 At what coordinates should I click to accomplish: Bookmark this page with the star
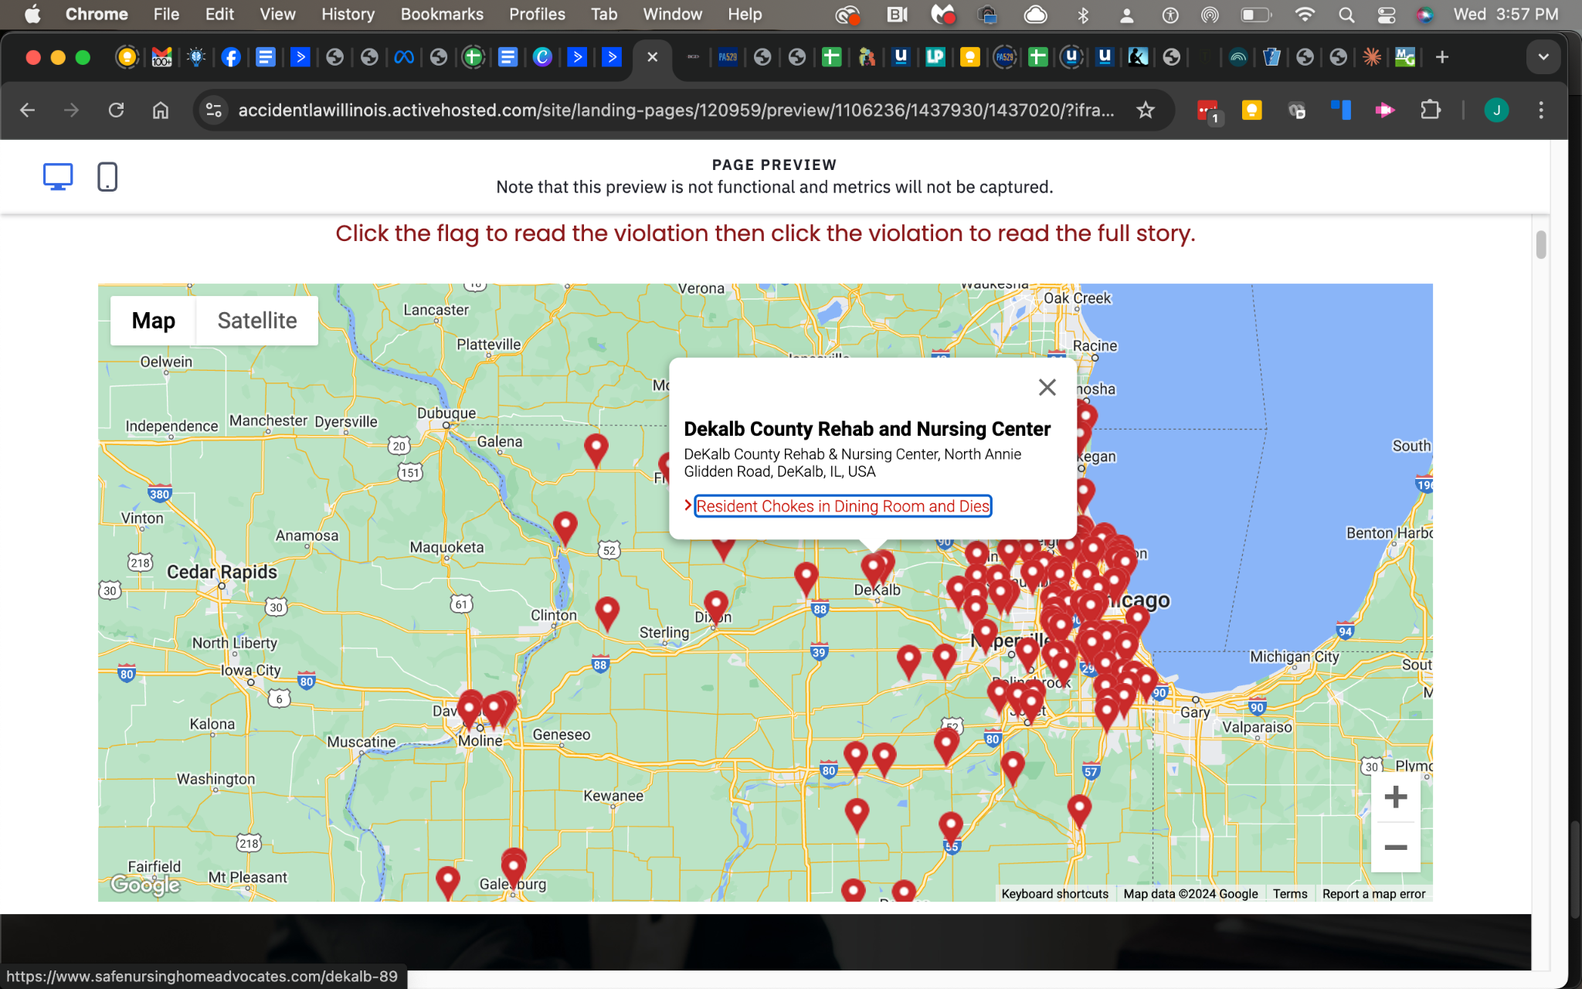[1146, 110]
